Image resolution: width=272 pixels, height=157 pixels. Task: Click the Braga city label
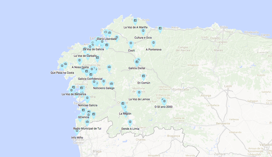point(97,151)
